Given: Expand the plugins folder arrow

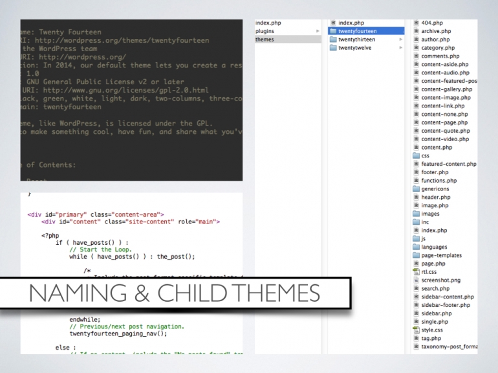Looking at the screenshot, I should click(x=318, y=31).
